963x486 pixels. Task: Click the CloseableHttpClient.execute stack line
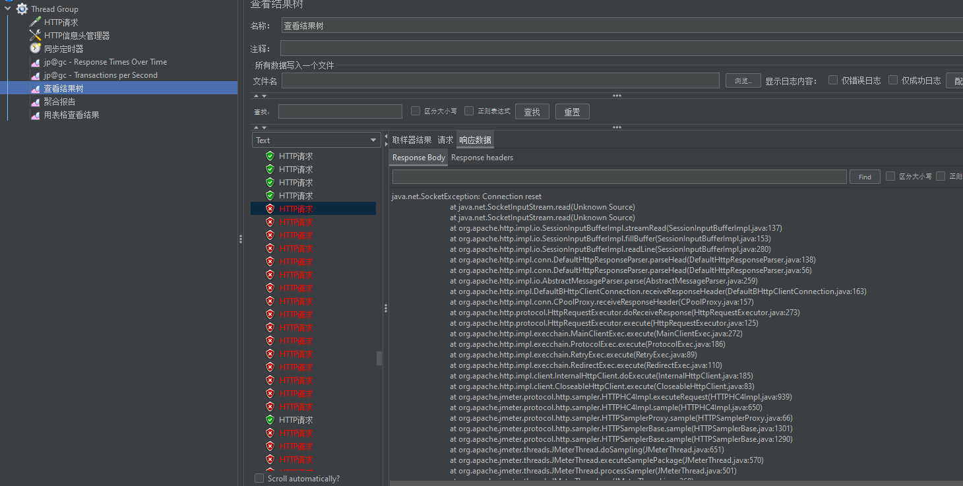coord(602,386)
